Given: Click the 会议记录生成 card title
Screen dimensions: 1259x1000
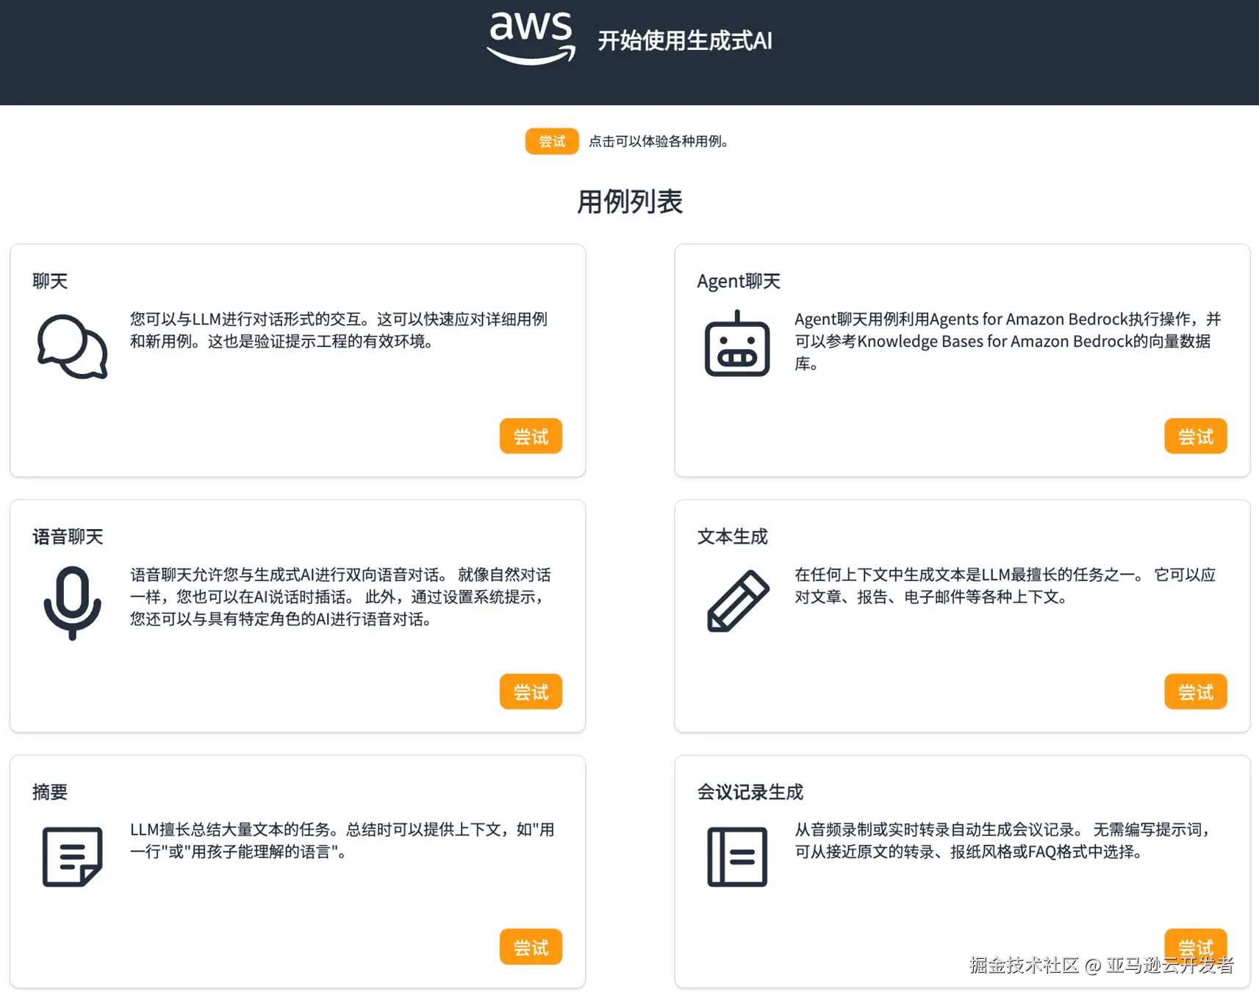Looking at the screenshot, I should (750, 792).
